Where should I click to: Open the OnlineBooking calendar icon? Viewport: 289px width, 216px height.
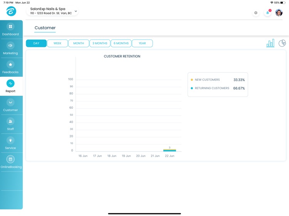pyautogui.click(x=10, y=159)
